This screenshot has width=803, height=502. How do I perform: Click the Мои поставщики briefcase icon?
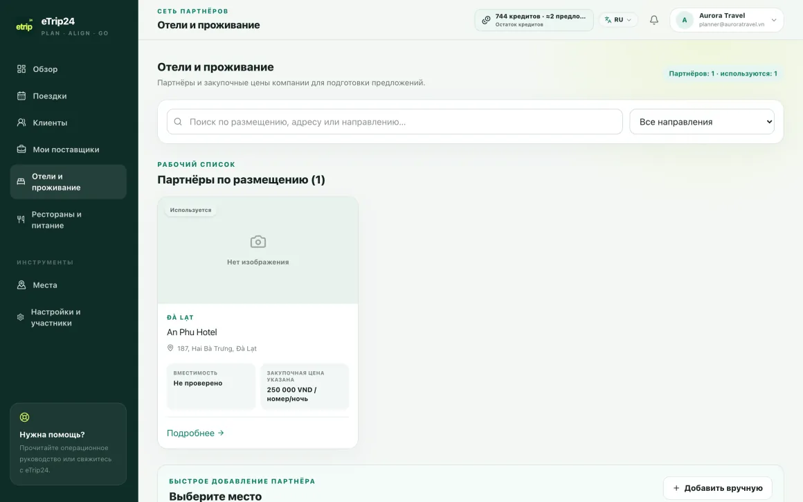21,149
